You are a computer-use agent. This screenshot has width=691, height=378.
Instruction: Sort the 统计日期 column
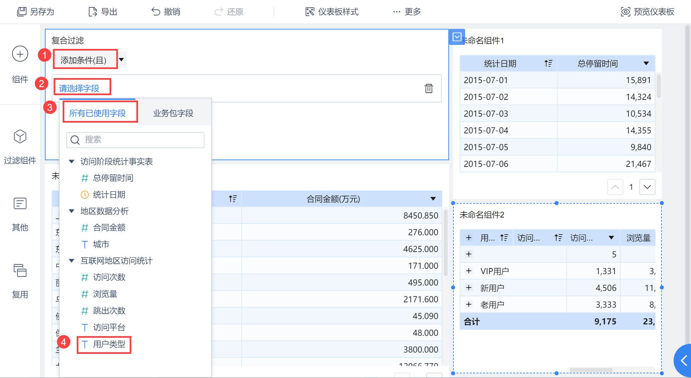(548, 63)
